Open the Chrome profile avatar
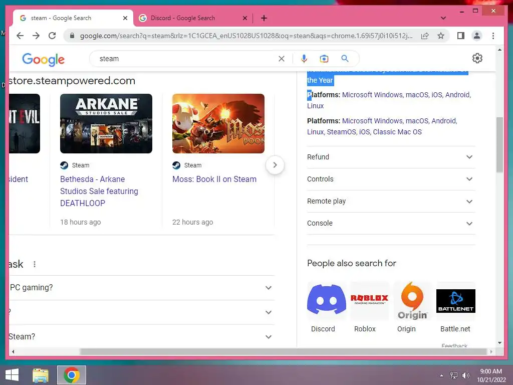Viewport: 513px width, 385px height. (477, 36)
